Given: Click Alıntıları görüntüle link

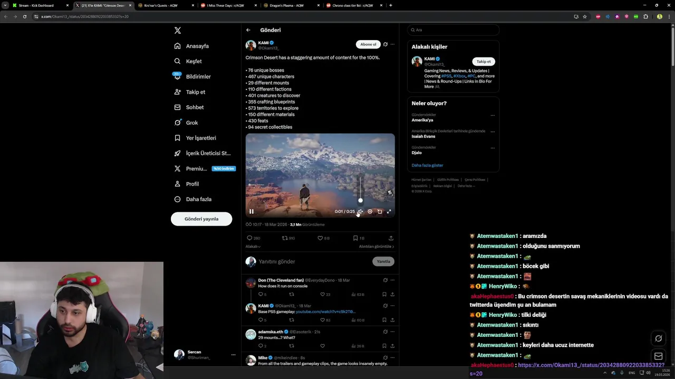Looking at the screenshot, I should coord(377,246).
